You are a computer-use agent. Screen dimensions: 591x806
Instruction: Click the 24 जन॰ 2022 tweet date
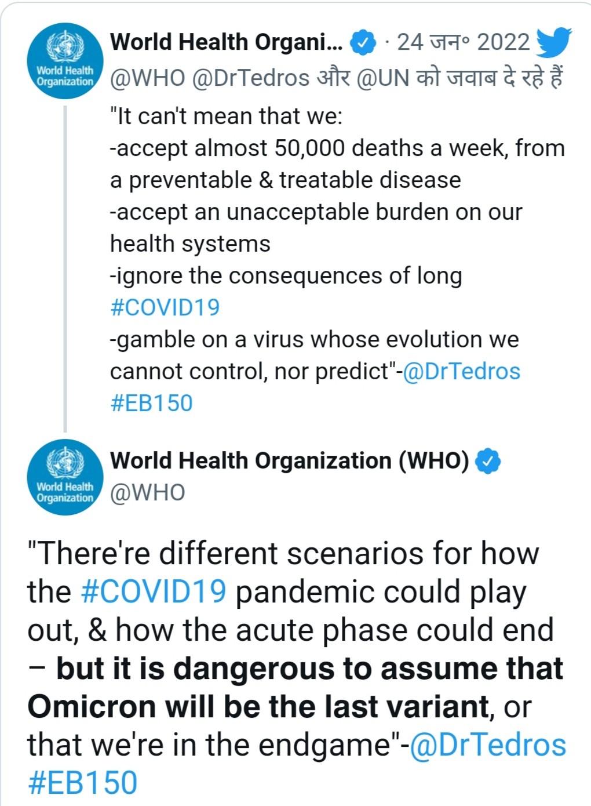click(x=463, y=42)
